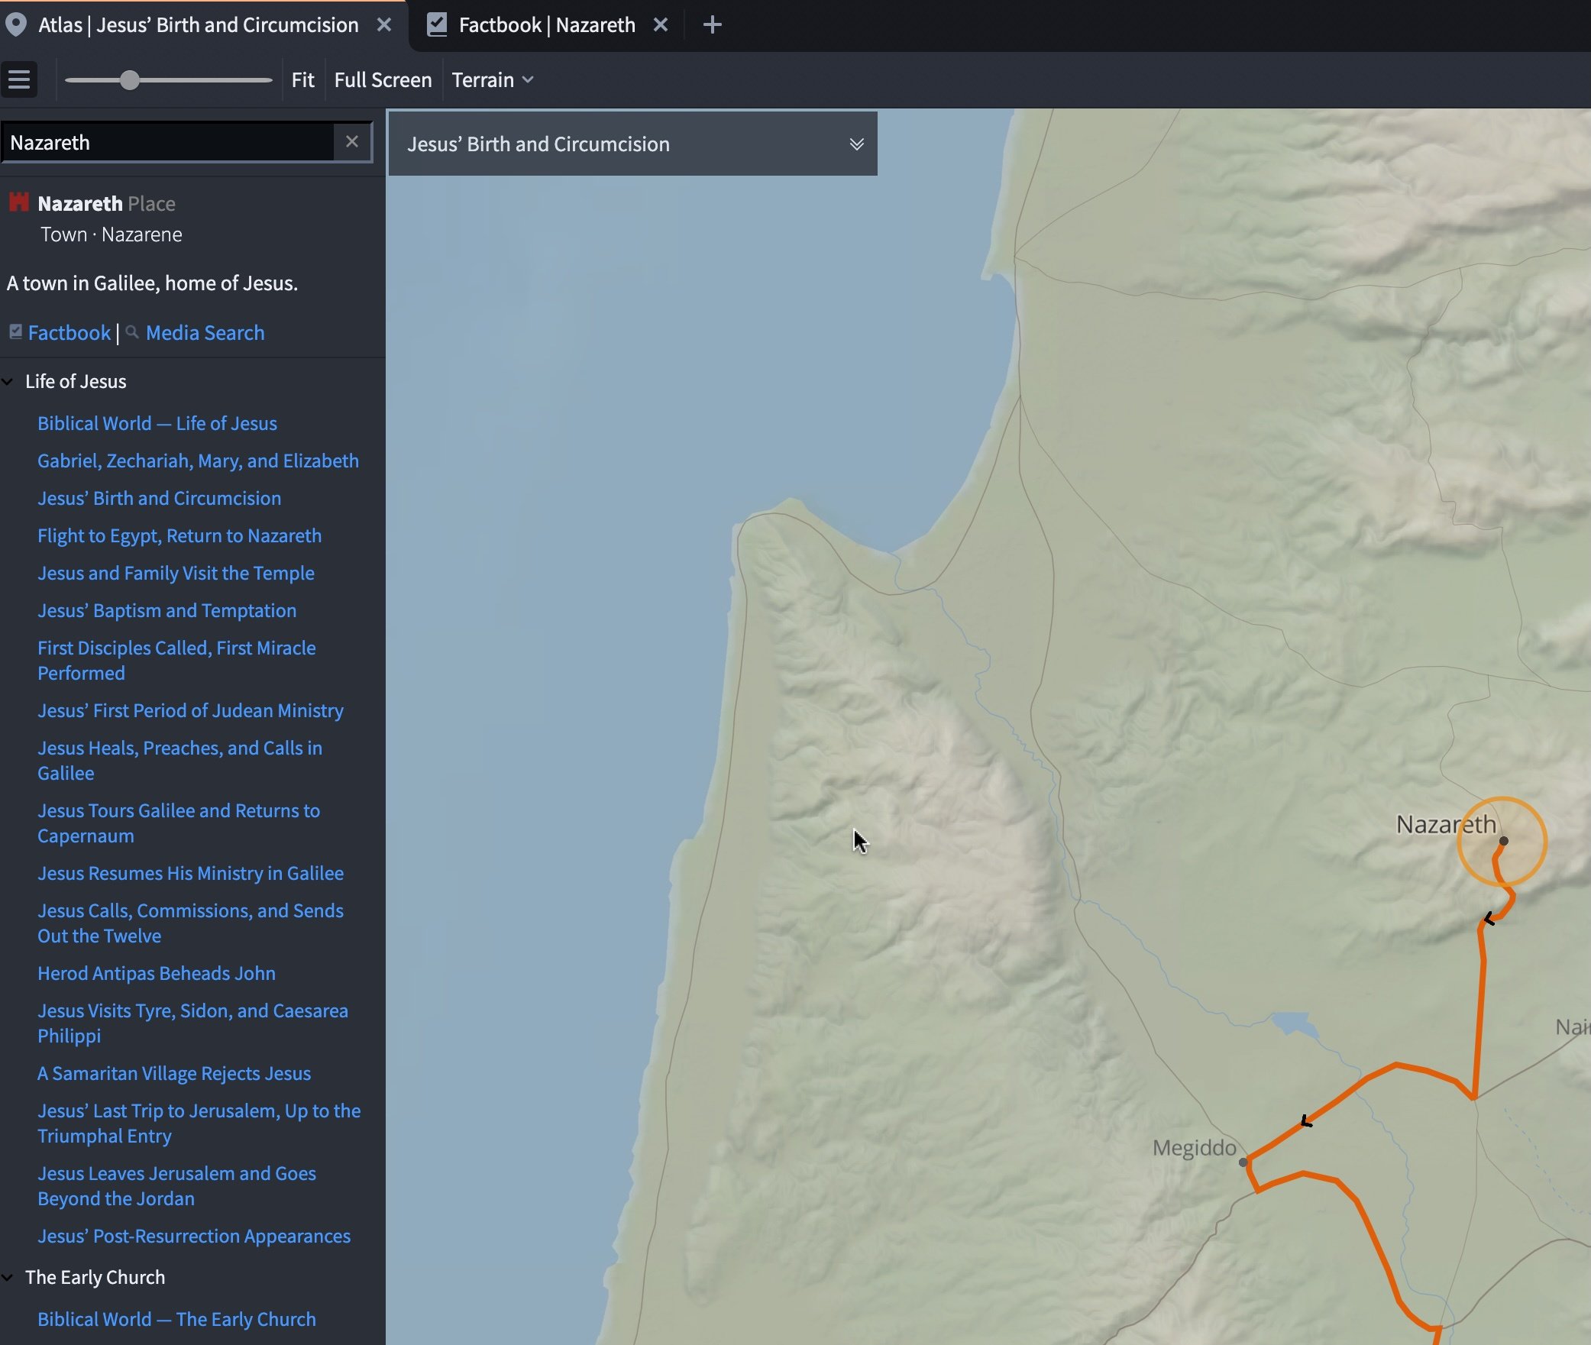Open Jesus Tours Galilee and Returns to Capernaum

[x=179, y=823]
